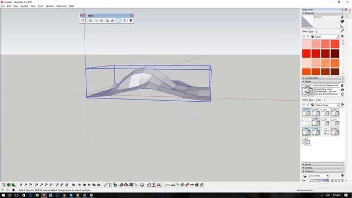
Task: Open the Tools menu
Action: [x=41, y=6]
